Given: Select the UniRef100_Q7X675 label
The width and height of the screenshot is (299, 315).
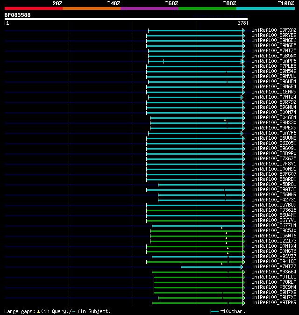Looking at the screenshot, I should (274, 159).
